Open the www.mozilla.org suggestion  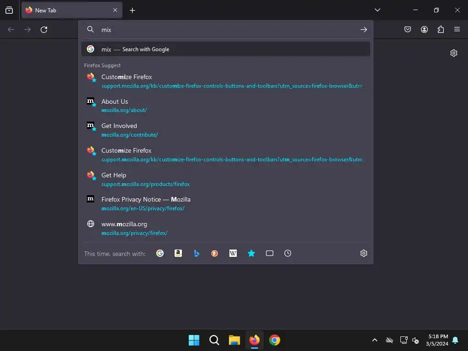click(226, 229)
